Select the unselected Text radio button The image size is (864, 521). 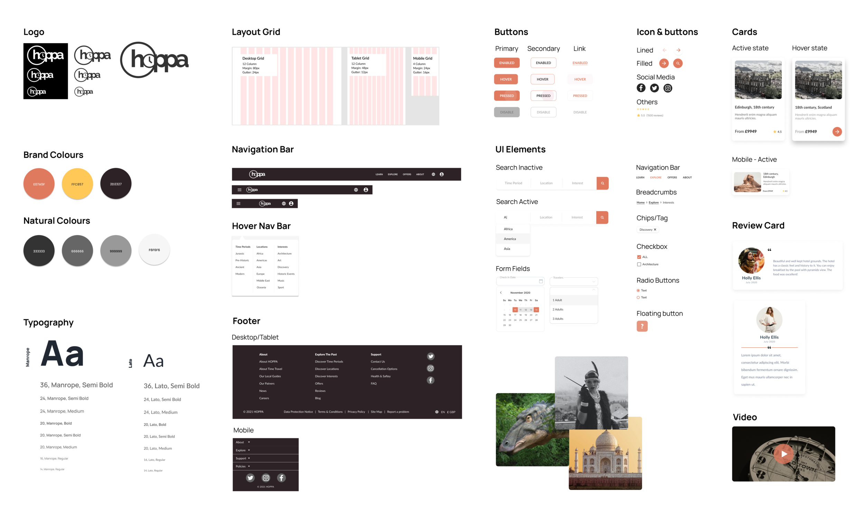[638, 298]
